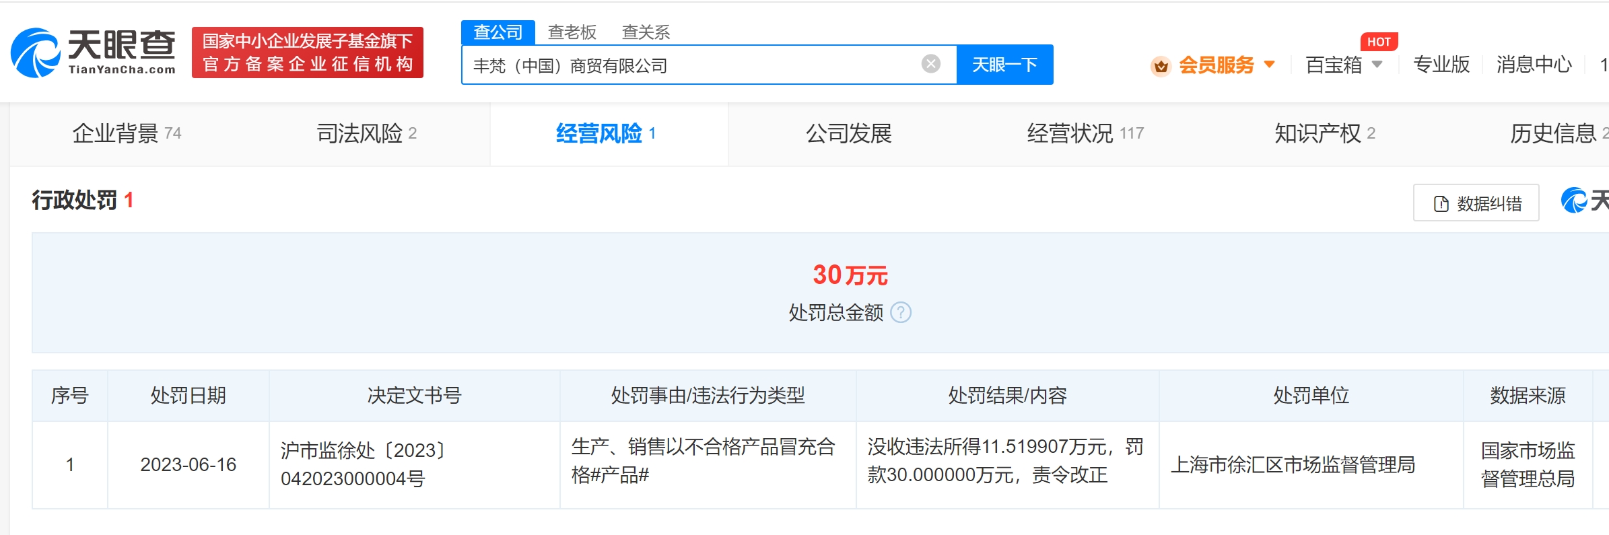Select the date cell 2023-06-16
Image resolution: width=1609 pixels, height=535 pixels.
pos(189,464)
